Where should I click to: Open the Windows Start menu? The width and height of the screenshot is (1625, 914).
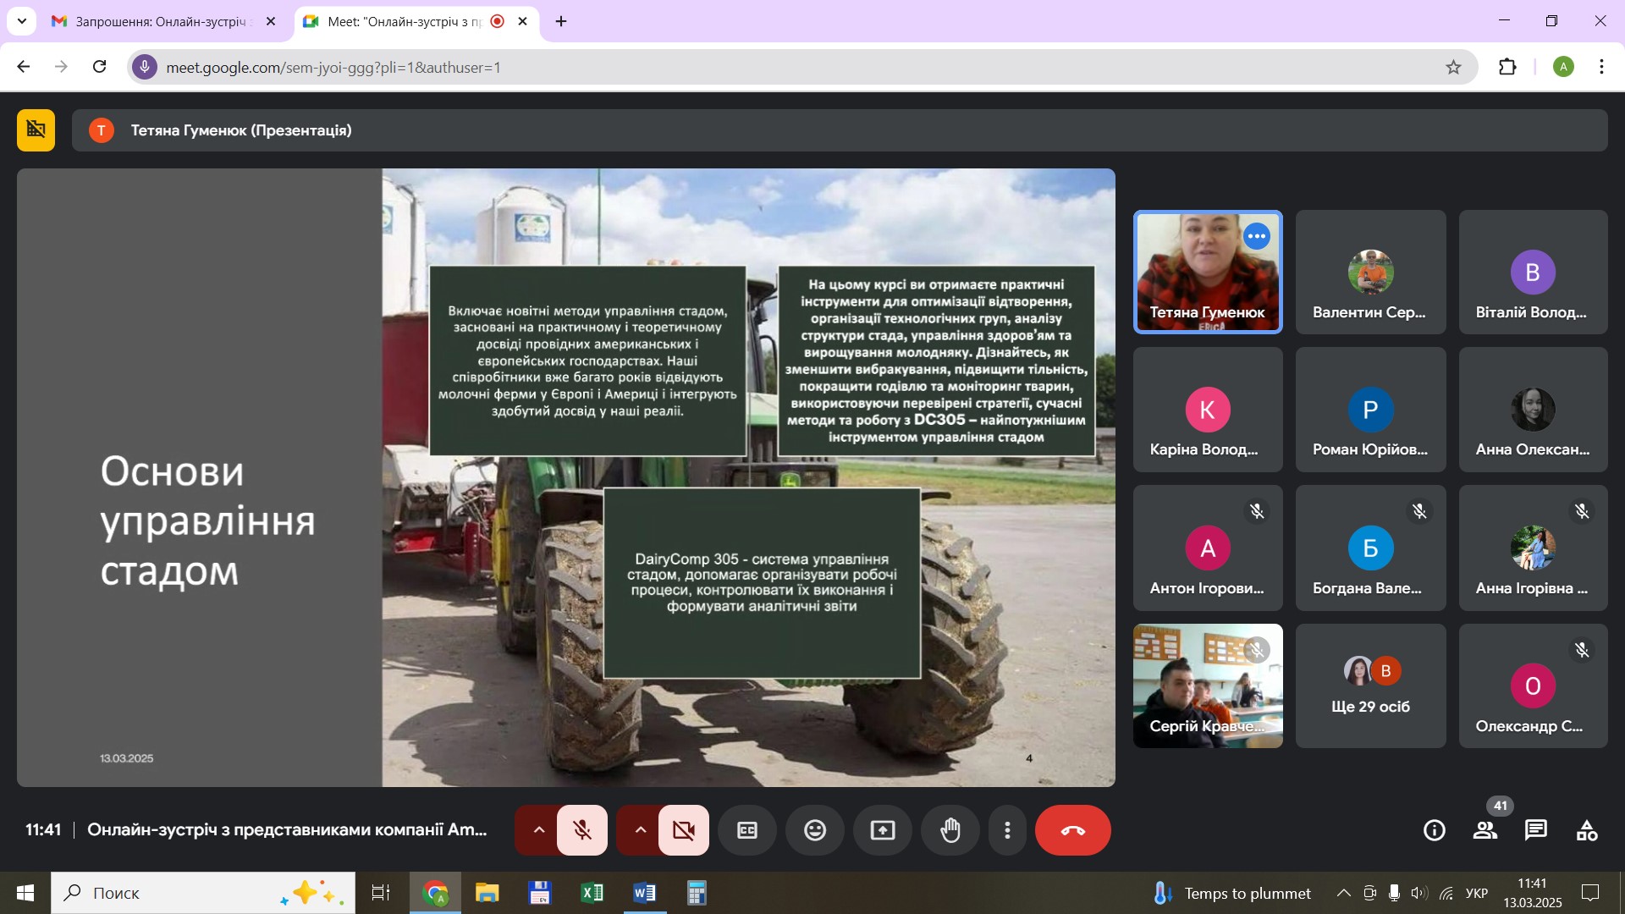(x=25, y=893)
